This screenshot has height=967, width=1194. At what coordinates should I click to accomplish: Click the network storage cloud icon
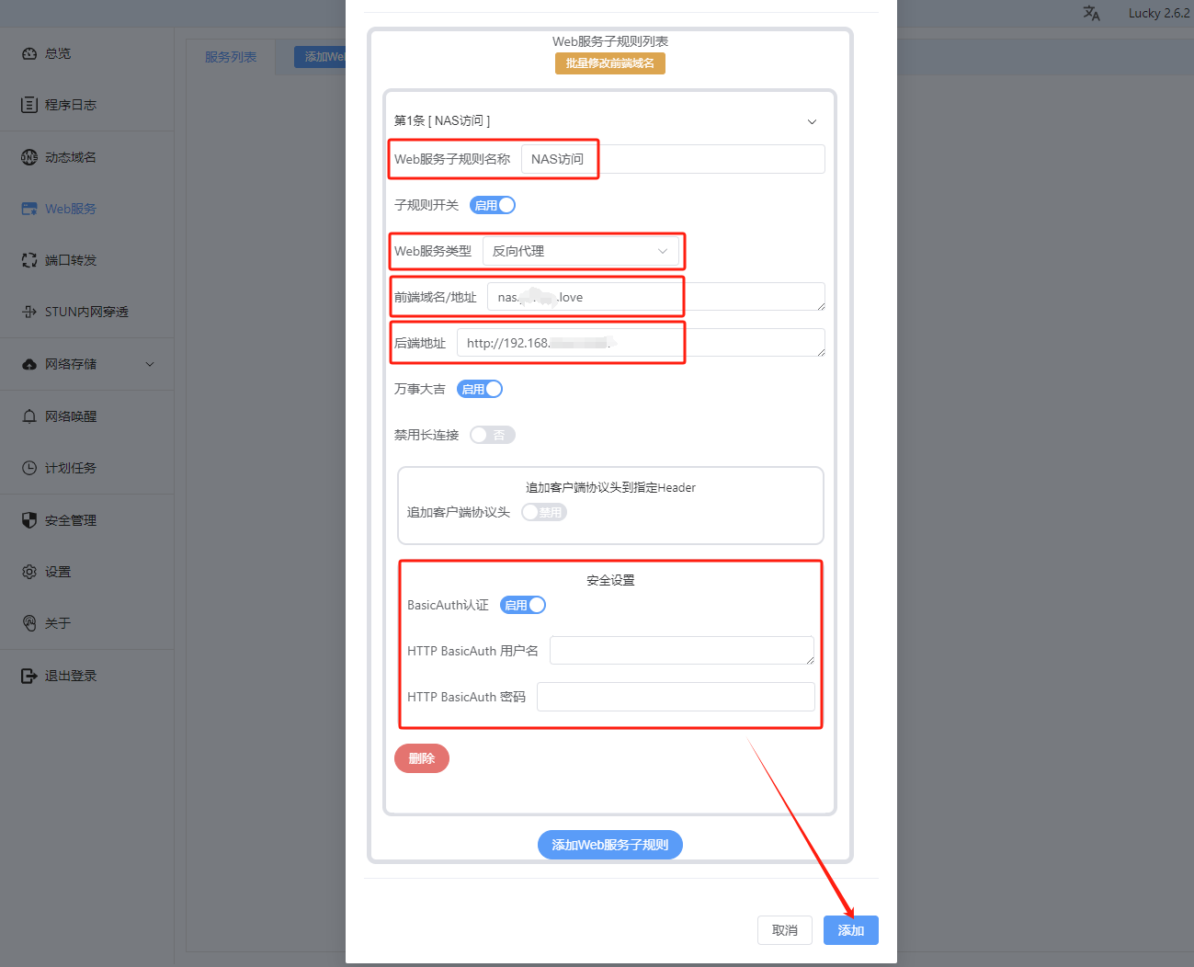(x=29, y=364)
